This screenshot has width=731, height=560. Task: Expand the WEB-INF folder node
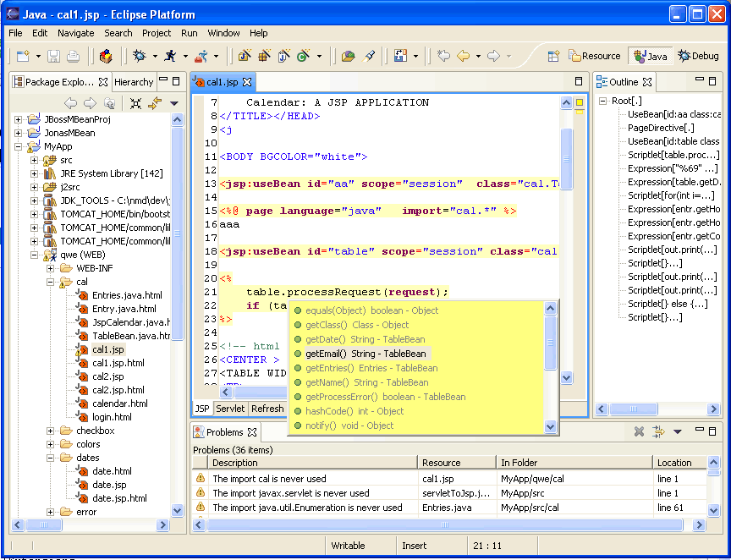50,268
